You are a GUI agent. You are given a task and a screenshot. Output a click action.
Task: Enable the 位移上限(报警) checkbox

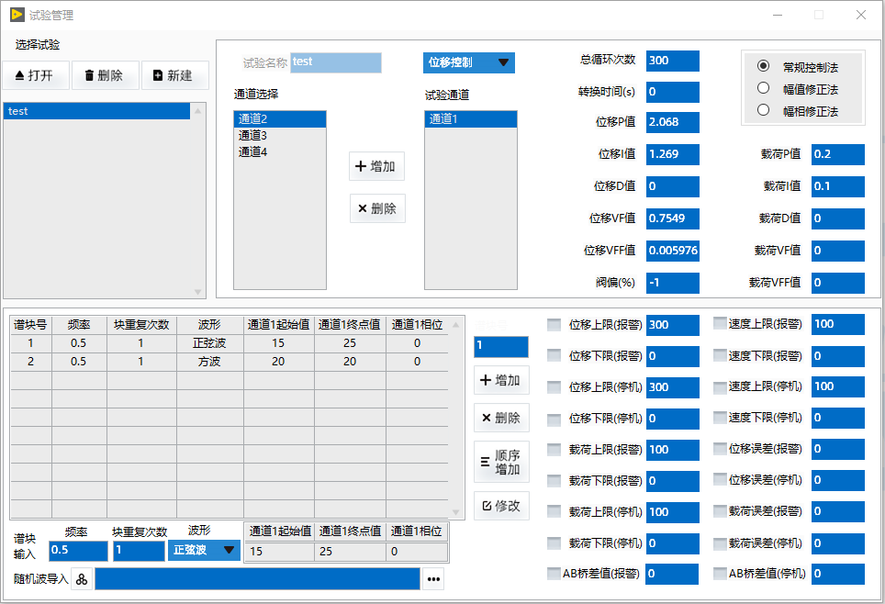point(554,324)
